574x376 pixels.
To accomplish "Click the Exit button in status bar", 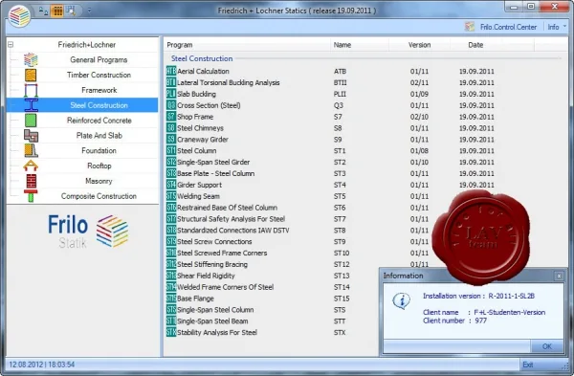I will coord(528,365).
